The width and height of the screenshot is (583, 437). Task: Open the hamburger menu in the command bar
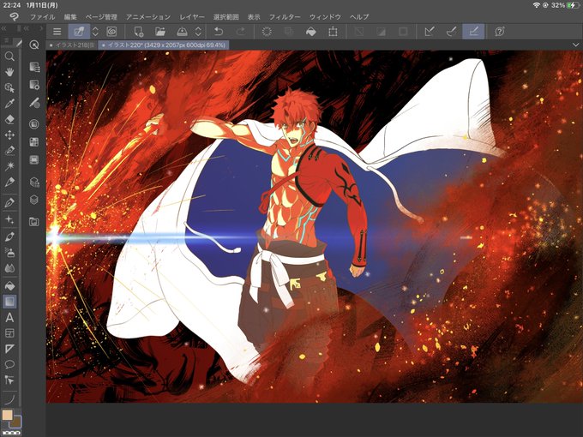[x=57, y=32]
